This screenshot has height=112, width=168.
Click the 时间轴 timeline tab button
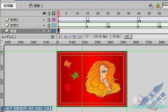8,6
